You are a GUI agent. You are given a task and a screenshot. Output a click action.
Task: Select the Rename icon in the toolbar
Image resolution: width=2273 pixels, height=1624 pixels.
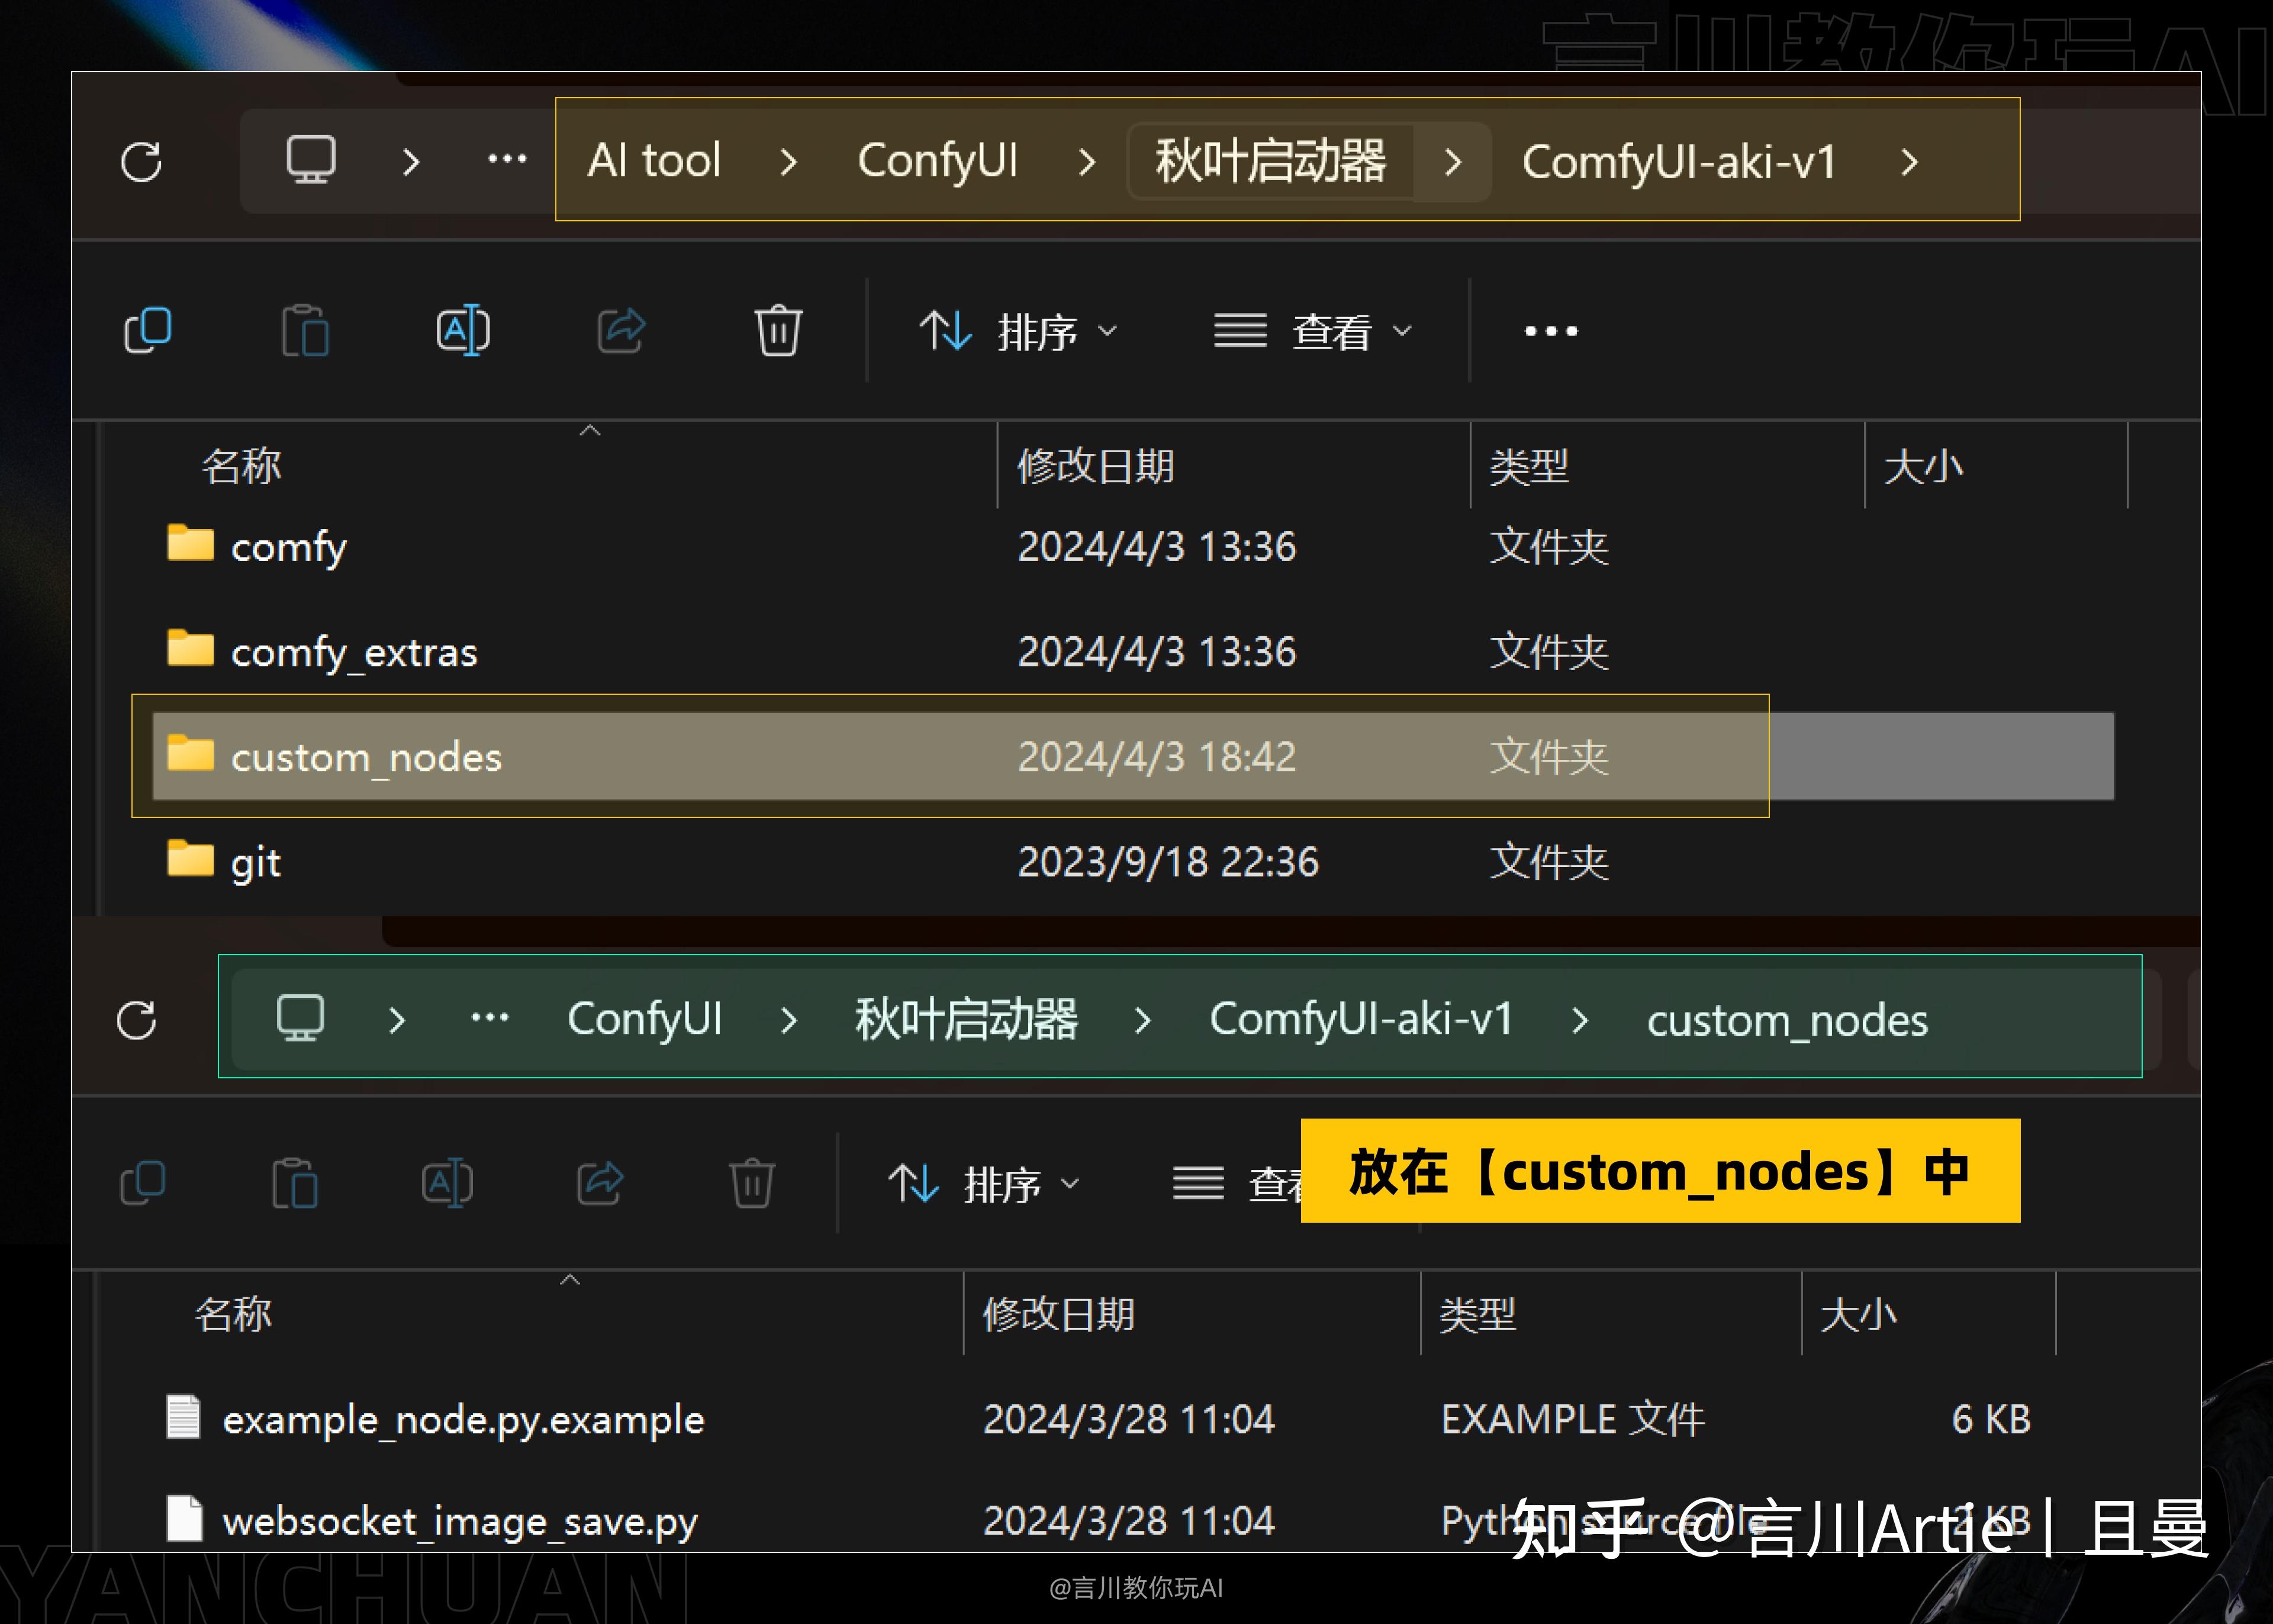463,330
